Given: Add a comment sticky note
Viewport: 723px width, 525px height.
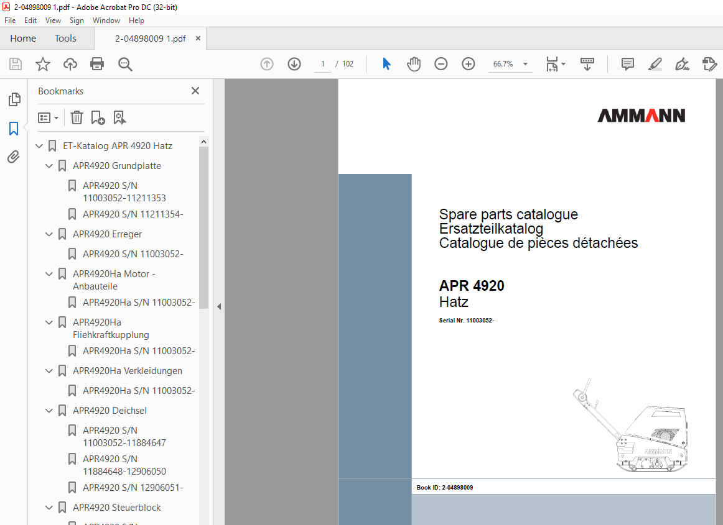Looking at the screenshot, I should click(628, 64).
